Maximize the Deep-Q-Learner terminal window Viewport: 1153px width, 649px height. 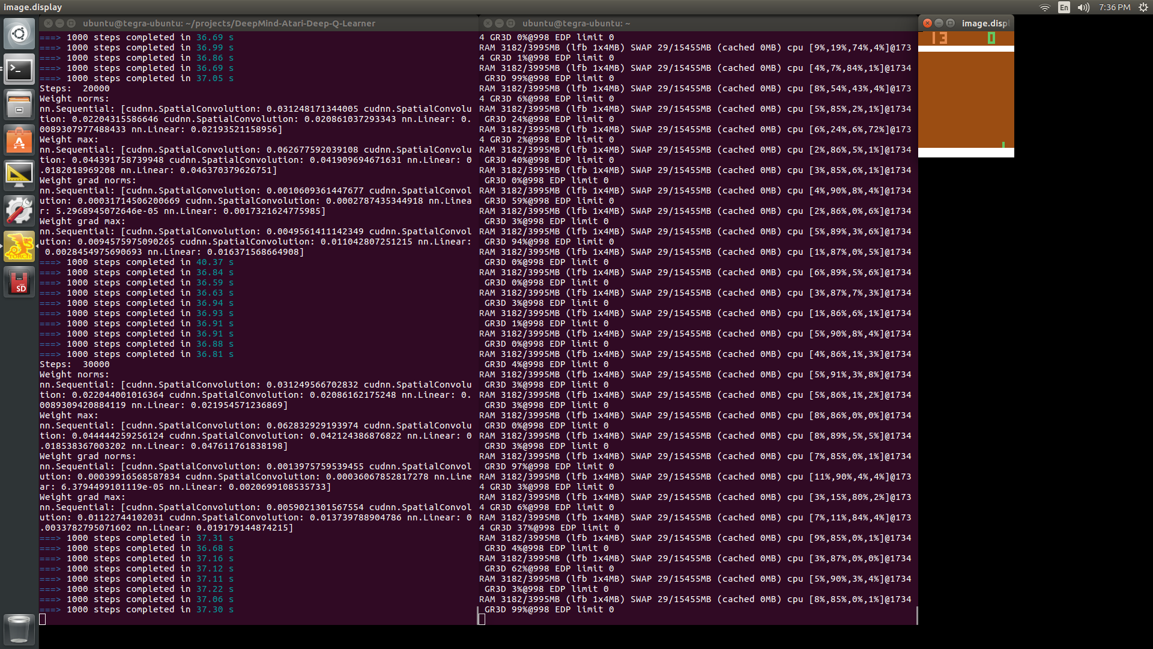[x=71, y=23]
